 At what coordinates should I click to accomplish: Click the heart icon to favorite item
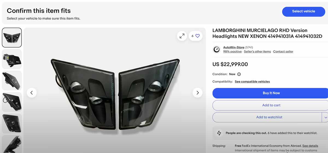point(198,36)
